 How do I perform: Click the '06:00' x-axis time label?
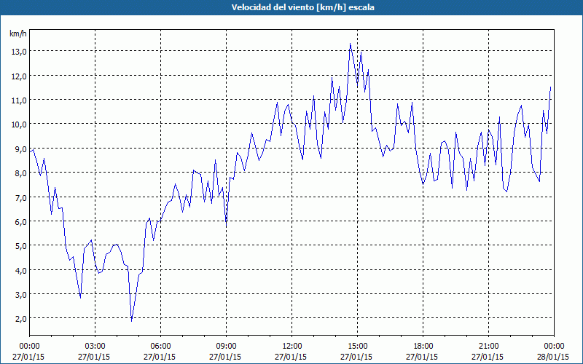click(x=160, y=347)
